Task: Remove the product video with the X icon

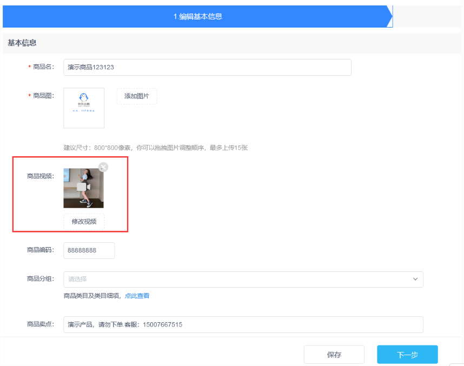Action: 103,167
